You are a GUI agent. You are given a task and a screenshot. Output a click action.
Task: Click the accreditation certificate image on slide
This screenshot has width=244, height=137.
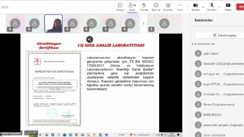click(x=54, y=89)
